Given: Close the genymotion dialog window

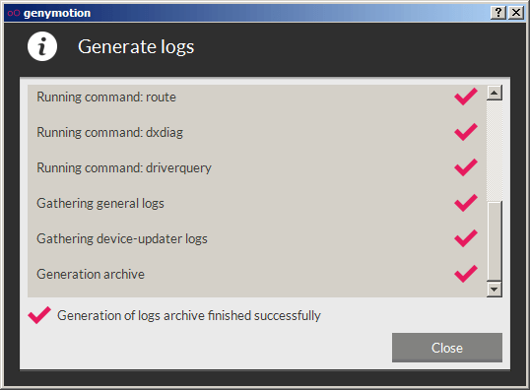Looking at the screenshot, I should coord(516,13).
